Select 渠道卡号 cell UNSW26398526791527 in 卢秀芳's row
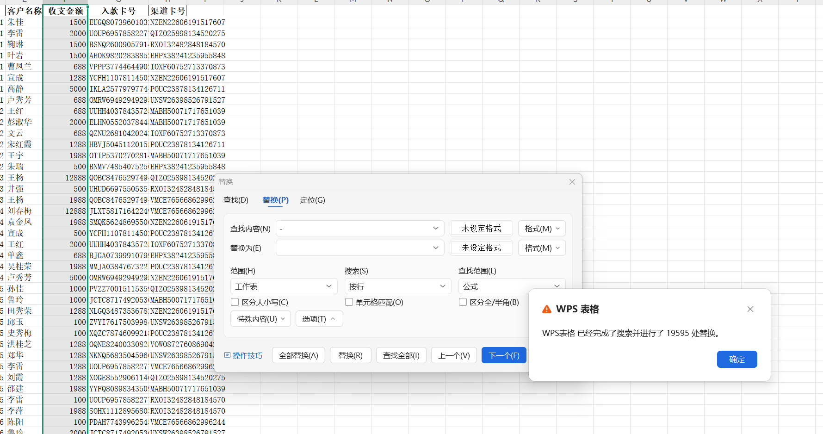Screen dimensions: 823x434 coord(188,100)
